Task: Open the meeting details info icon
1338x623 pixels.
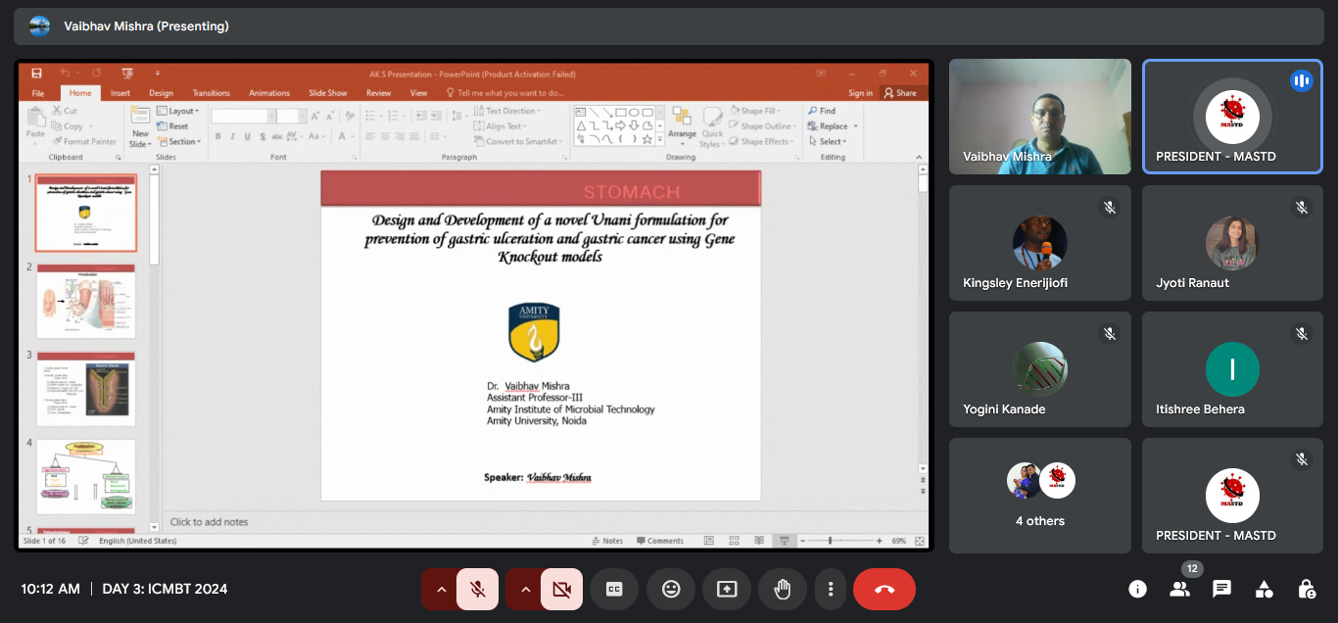Action: (1137, 589)
